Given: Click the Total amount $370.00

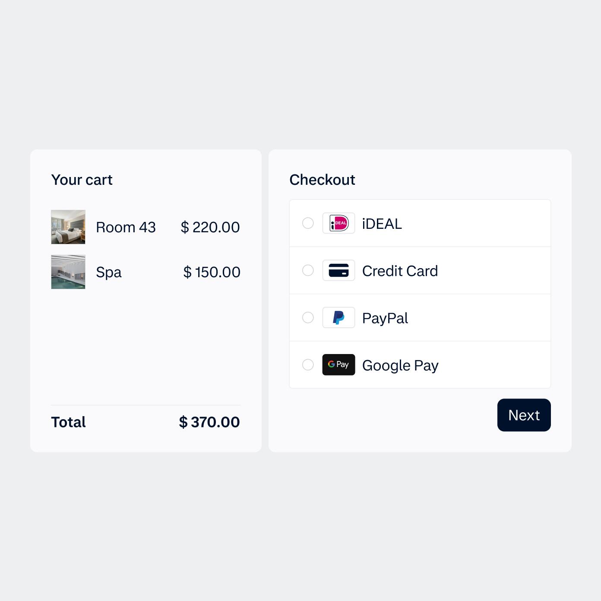Looking at the screenshot, I should coord(209,422).
